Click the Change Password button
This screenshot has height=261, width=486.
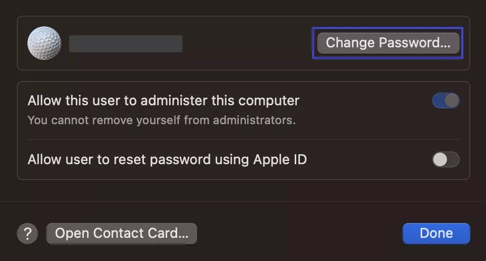[387, 43]
